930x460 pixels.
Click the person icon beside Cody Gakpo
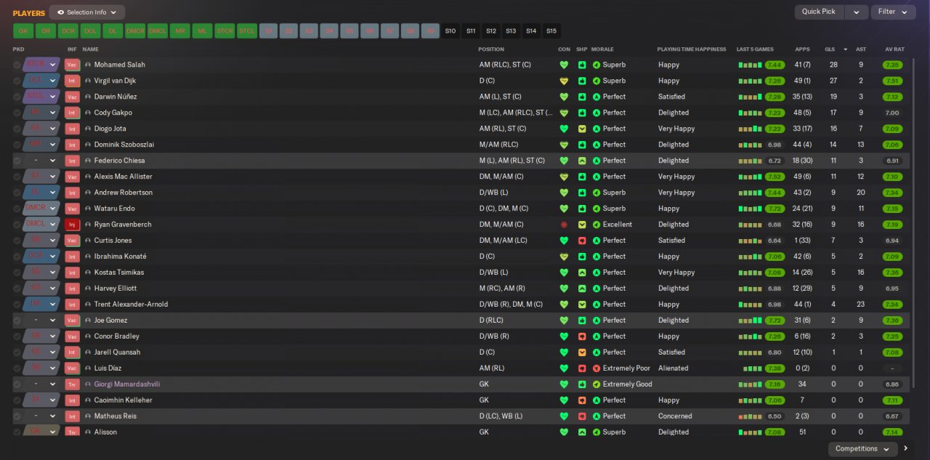click(88, 113)
